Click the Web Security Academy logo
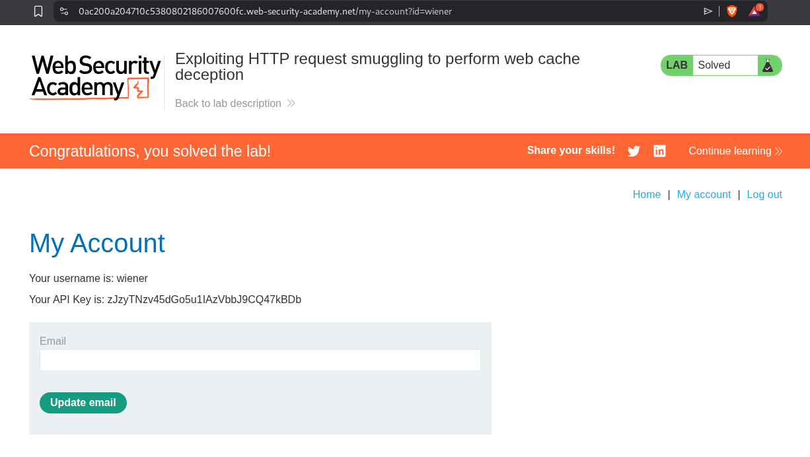This screenshot has width=810, height=457. 96,77
